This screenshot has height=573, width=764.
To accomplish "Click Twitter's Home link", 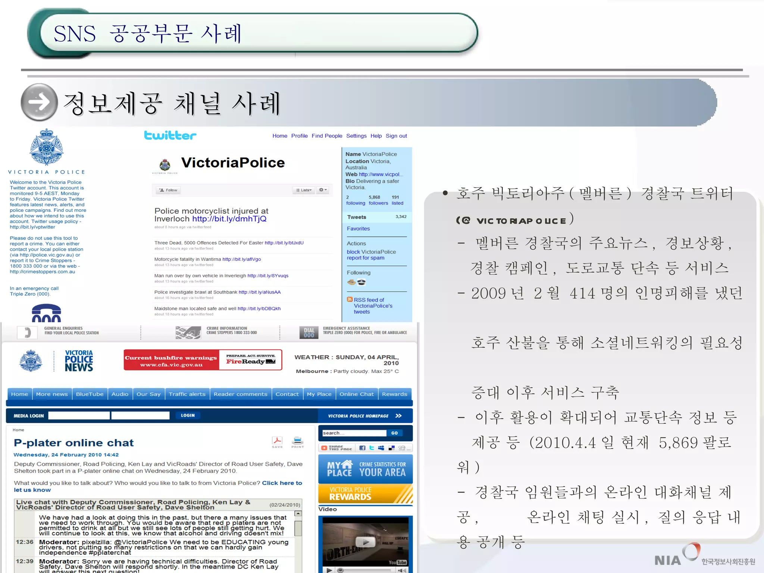I will tap(280, 136).
